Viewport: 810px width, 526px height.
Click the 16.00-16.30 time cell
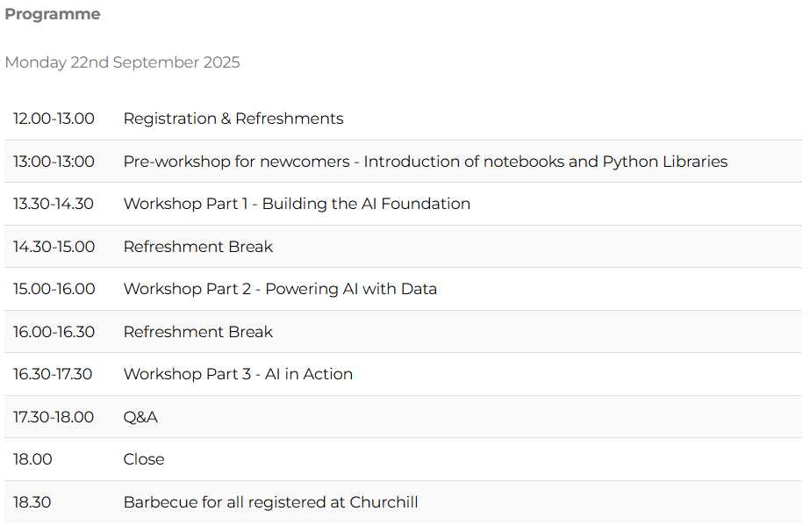54,332
